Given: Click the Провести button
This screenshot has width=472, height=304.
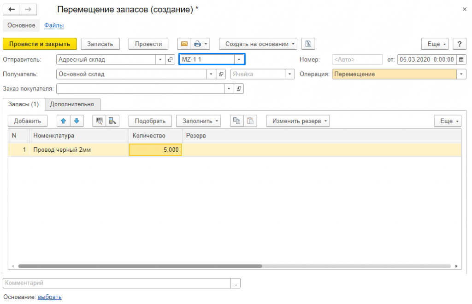Looking at the screenshot, I should tap(148, 44).
